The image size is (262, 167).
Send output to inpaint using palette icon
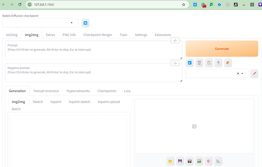point(209,161)
